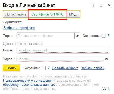Switch to the Логин/пароль tab

pos(16,14)
